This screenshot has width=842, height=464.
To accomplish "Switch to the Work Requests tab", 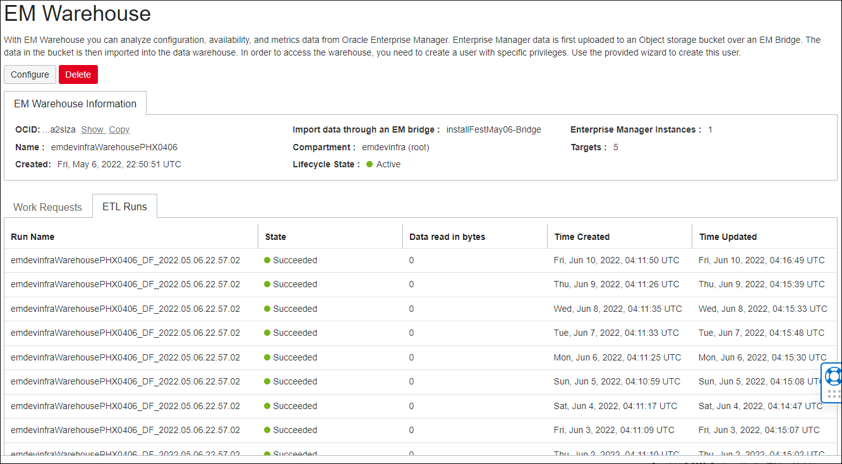I will click(x=47, y=206).
